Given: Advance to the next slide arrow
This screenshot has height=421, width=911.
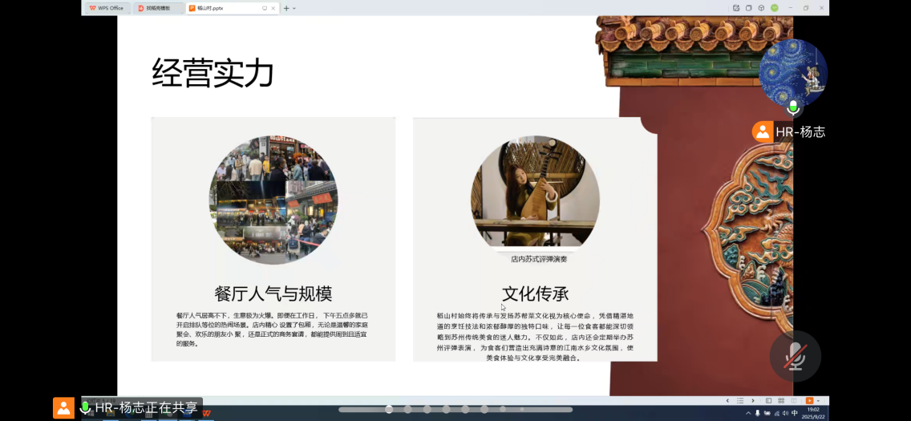Looking at the screenshot, I should tap(753, 400).
